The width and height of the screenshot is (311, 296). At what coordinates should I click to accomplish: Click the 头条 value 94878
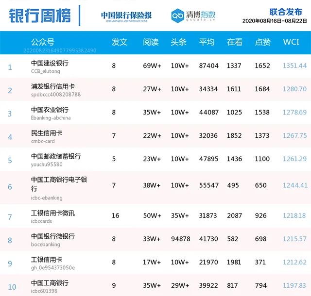180,239
